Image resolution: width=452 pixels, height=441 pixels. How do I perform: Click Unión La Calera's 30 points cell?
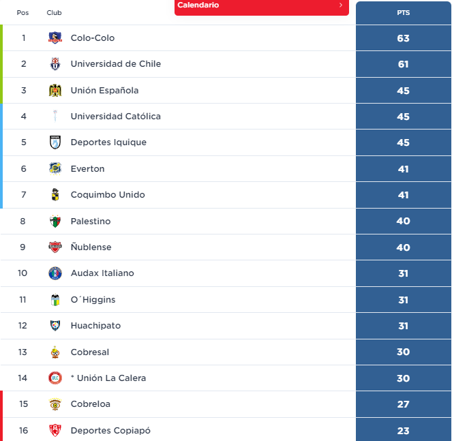click(x=403, y=378)
